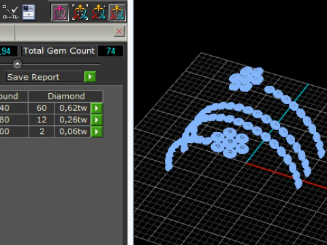Click the size cell ending in 00
The width and height of the screenshot is (327, 245).
pos(14,131)
